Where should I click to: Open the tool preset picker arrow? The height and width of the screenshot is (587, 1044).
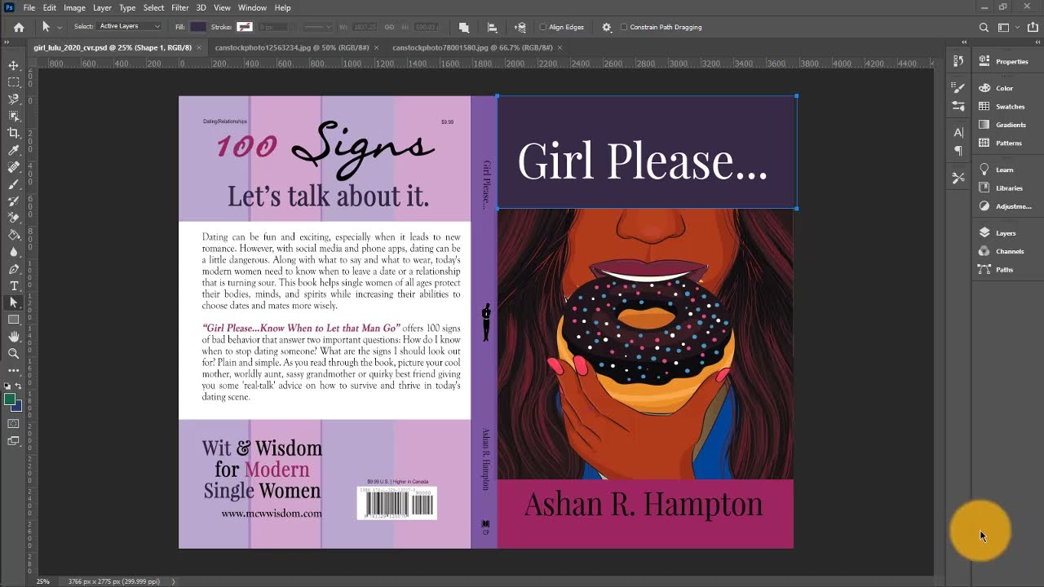tap(59, 27)
